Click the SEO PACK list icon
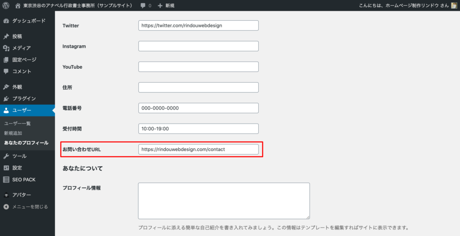This screenshot has height=236, width=460. 6,180
